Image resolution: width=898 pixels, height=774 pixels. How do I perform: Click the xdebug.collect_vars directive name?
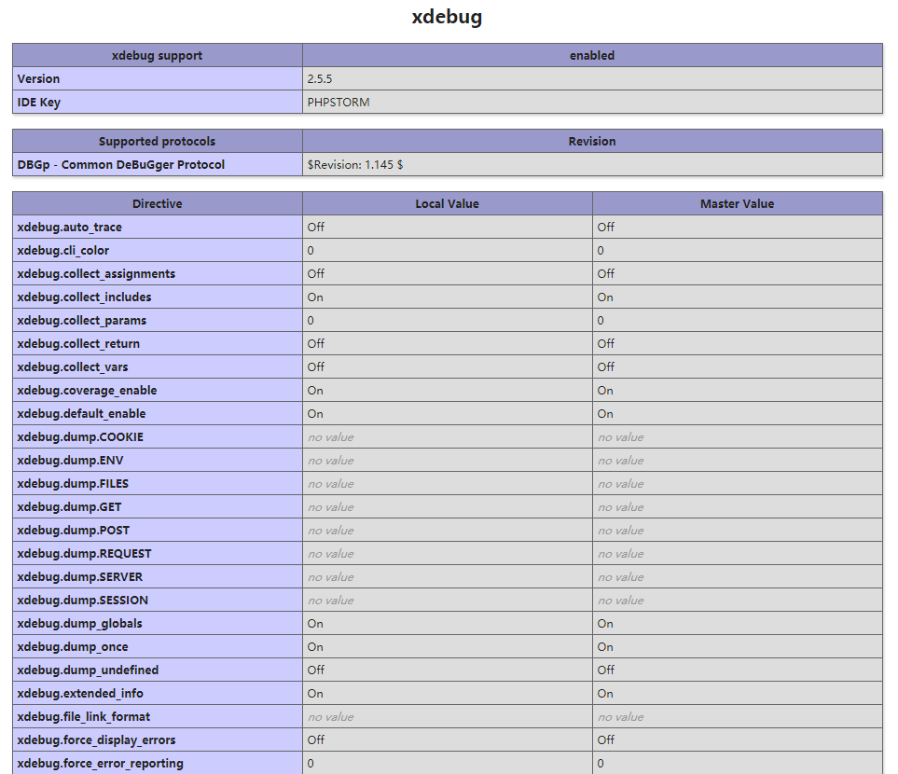(73, 367)
